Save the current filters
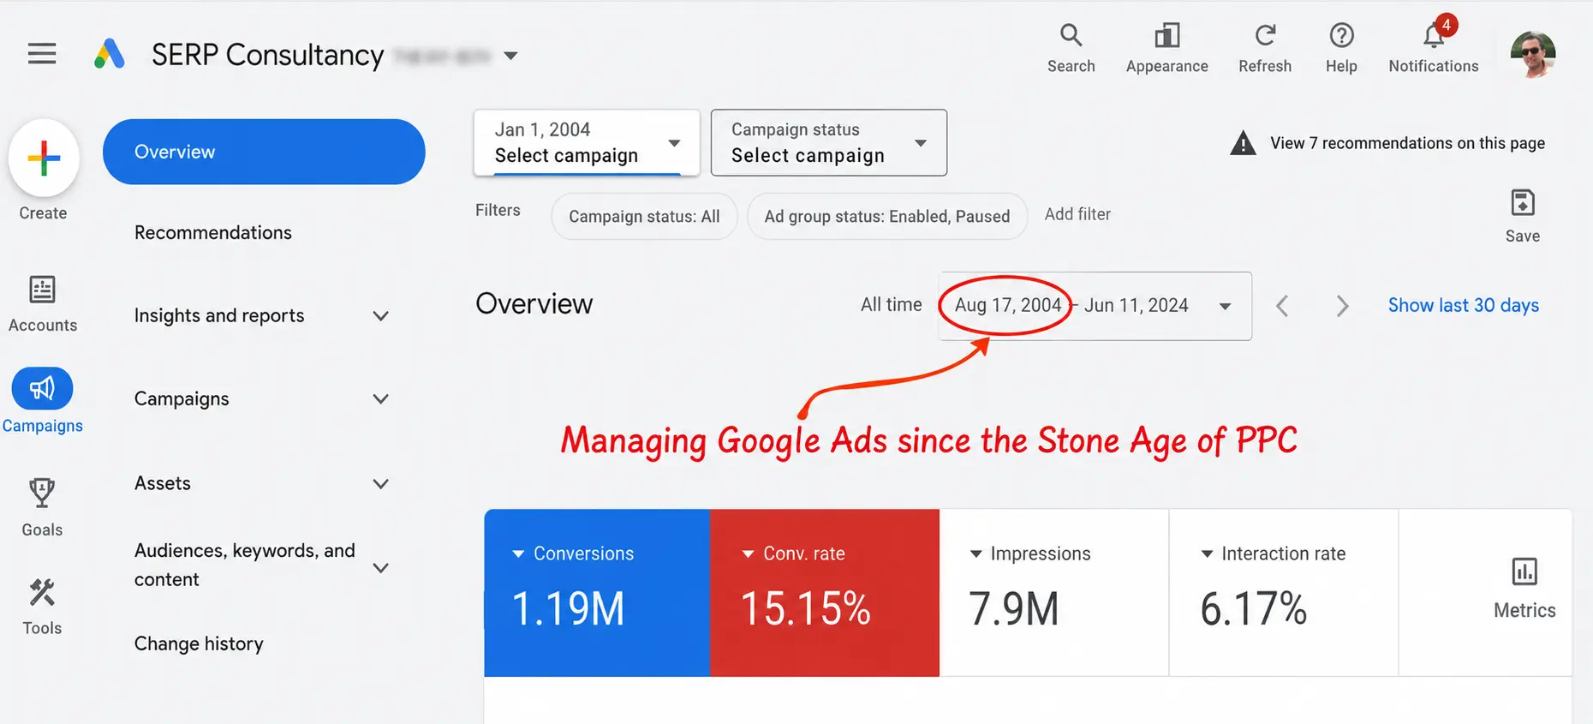Viewport: 1593px width, 724px height. (x=1522, y=217)
